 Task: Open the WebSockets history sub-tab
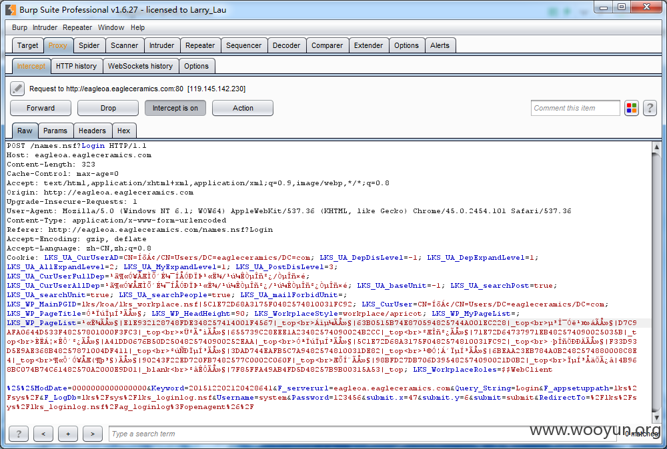pos(140,66)
